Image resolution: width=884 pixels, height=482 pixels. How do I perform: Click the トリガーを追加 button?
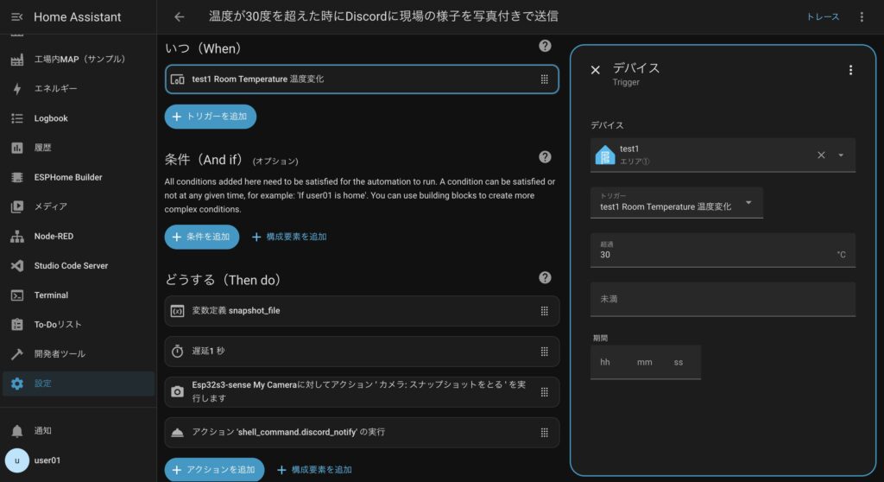pos(211,117)
